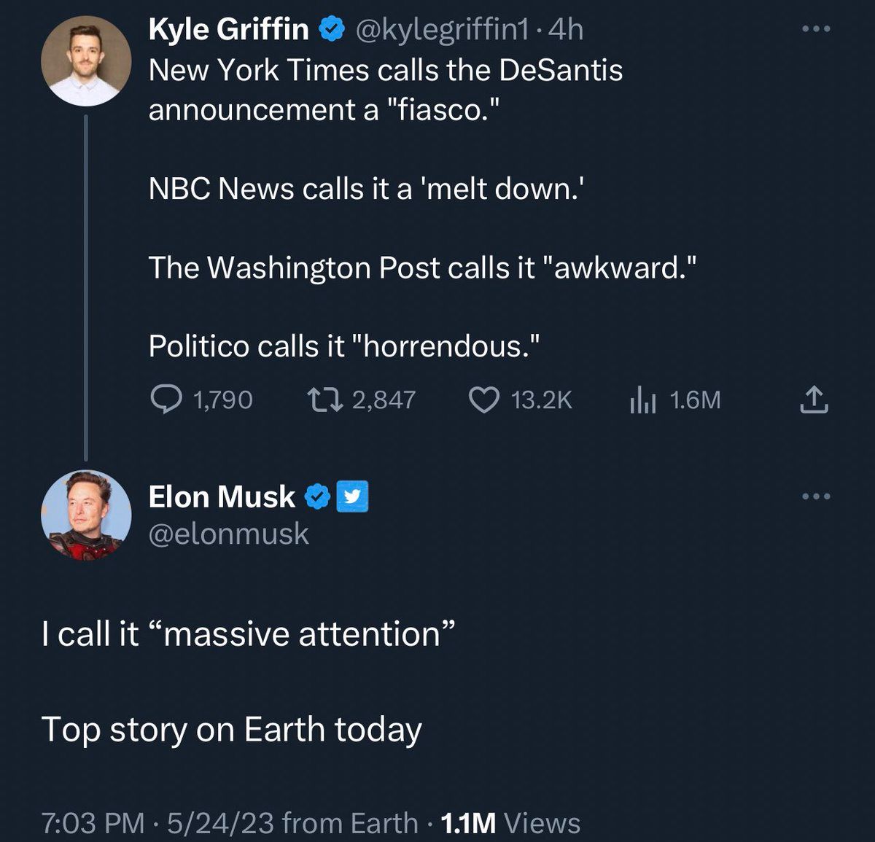Open Kyle Griffin's profile picture

pyautogui.click(x=86, y=61)
